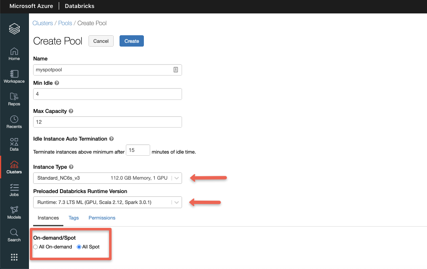The height and width of the screenshot is (269, 427).
Task: Open Models in the sidebar
Action: (14, 212)
